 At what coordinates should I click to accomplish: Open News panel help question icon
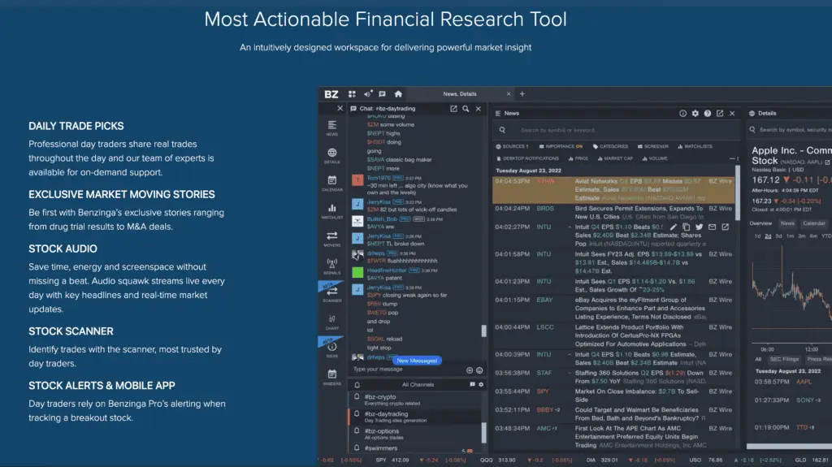click(x=708, y=113)
